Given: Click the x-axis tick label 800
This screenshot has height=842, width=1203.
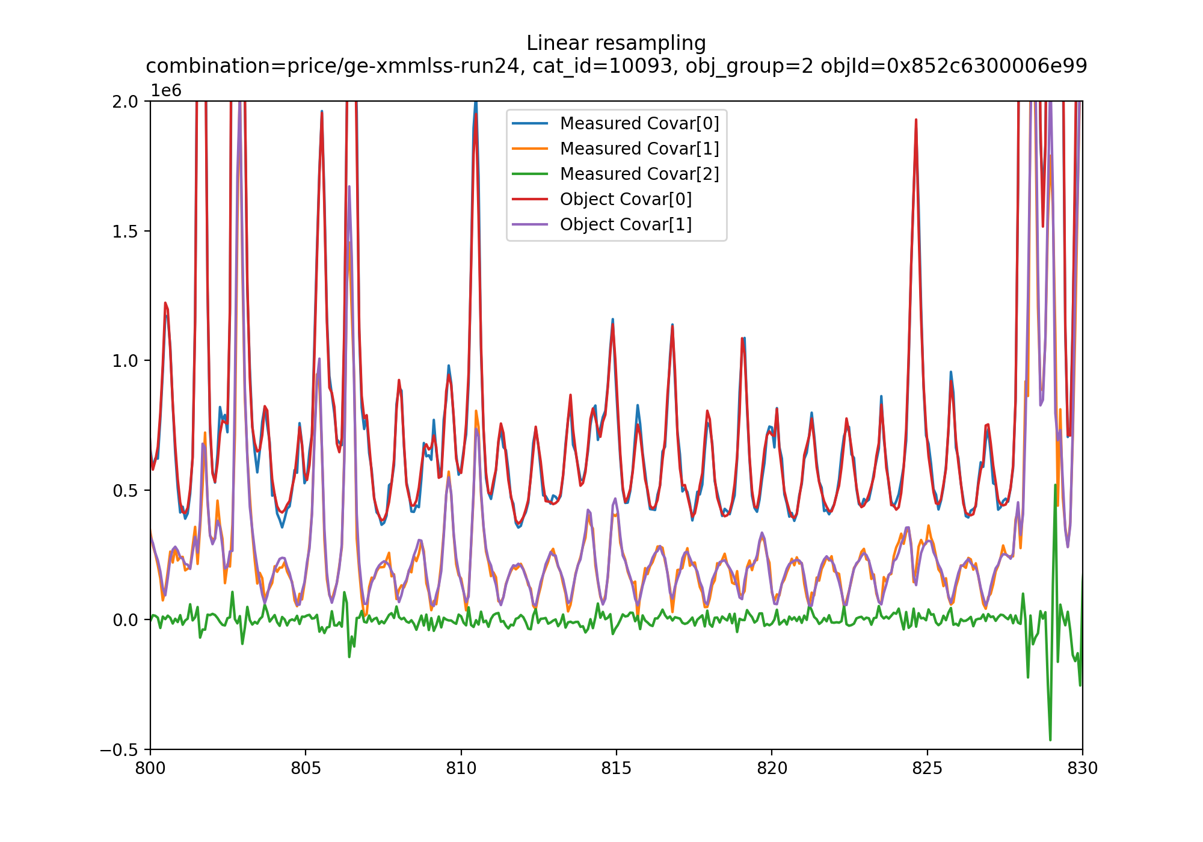Looking at the screenshot, I should [x=150, y=768].
